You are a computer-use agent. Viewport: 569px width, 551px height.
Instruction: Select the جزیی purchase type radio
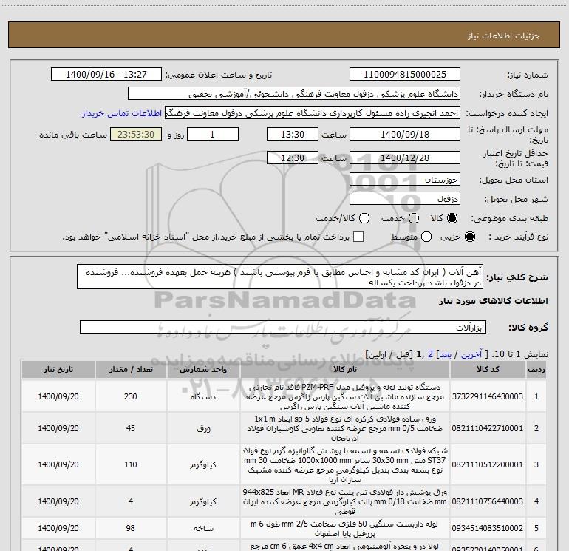click(470, 237)
